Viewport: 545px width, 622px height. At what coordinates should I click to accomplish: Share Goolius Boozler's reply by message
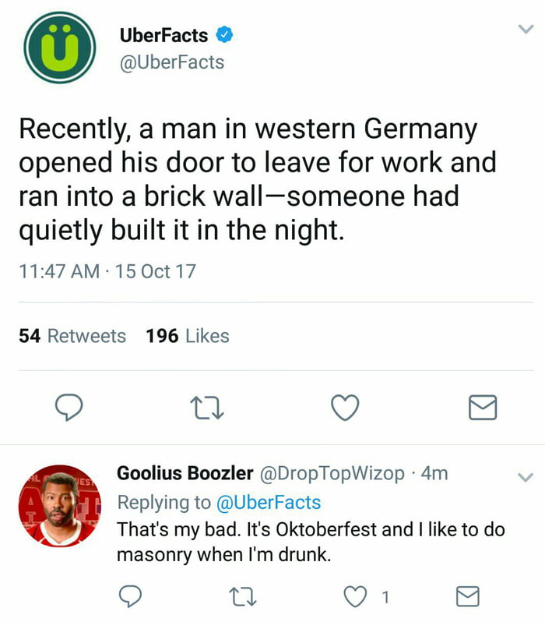(466, 597)
